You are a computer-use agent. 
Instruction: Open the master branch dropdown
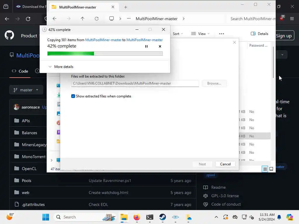(26, 90)
